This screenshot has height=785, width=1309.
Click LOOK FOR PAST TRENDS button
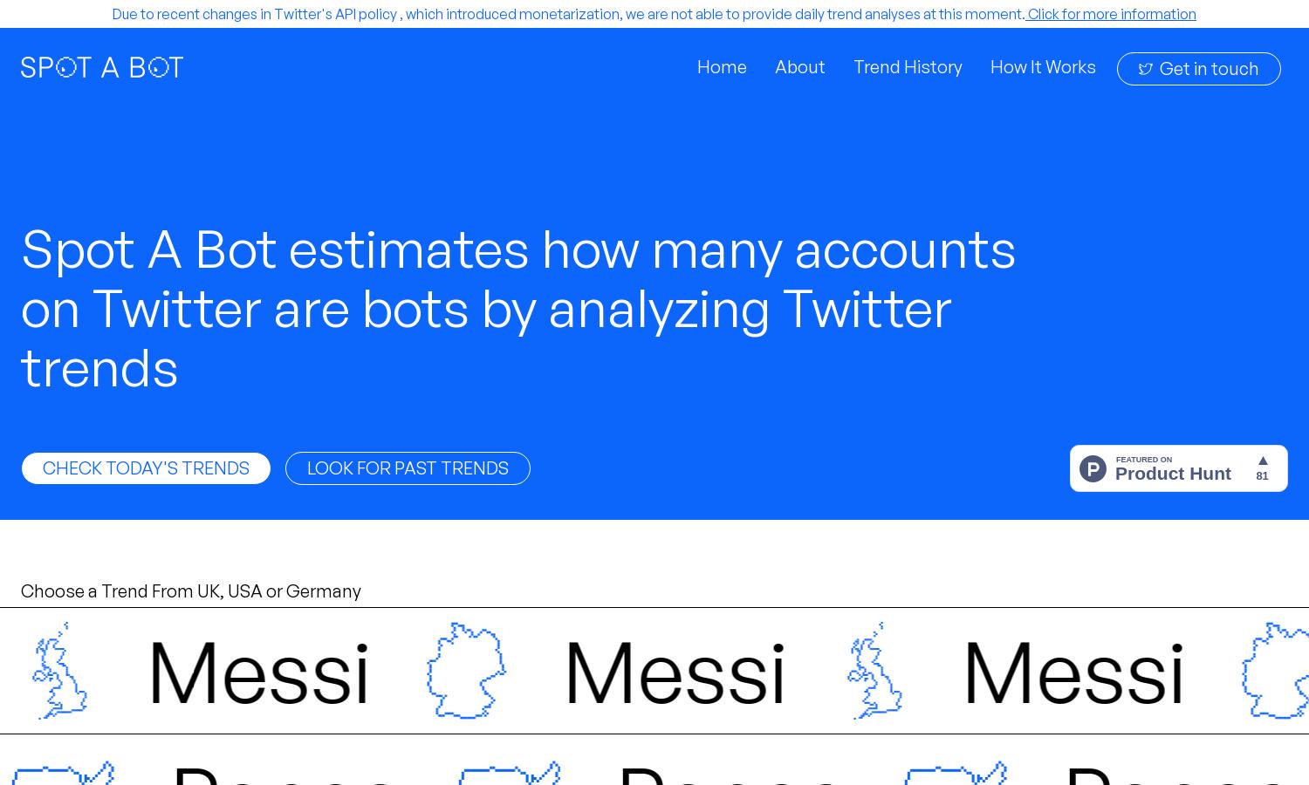408,468
